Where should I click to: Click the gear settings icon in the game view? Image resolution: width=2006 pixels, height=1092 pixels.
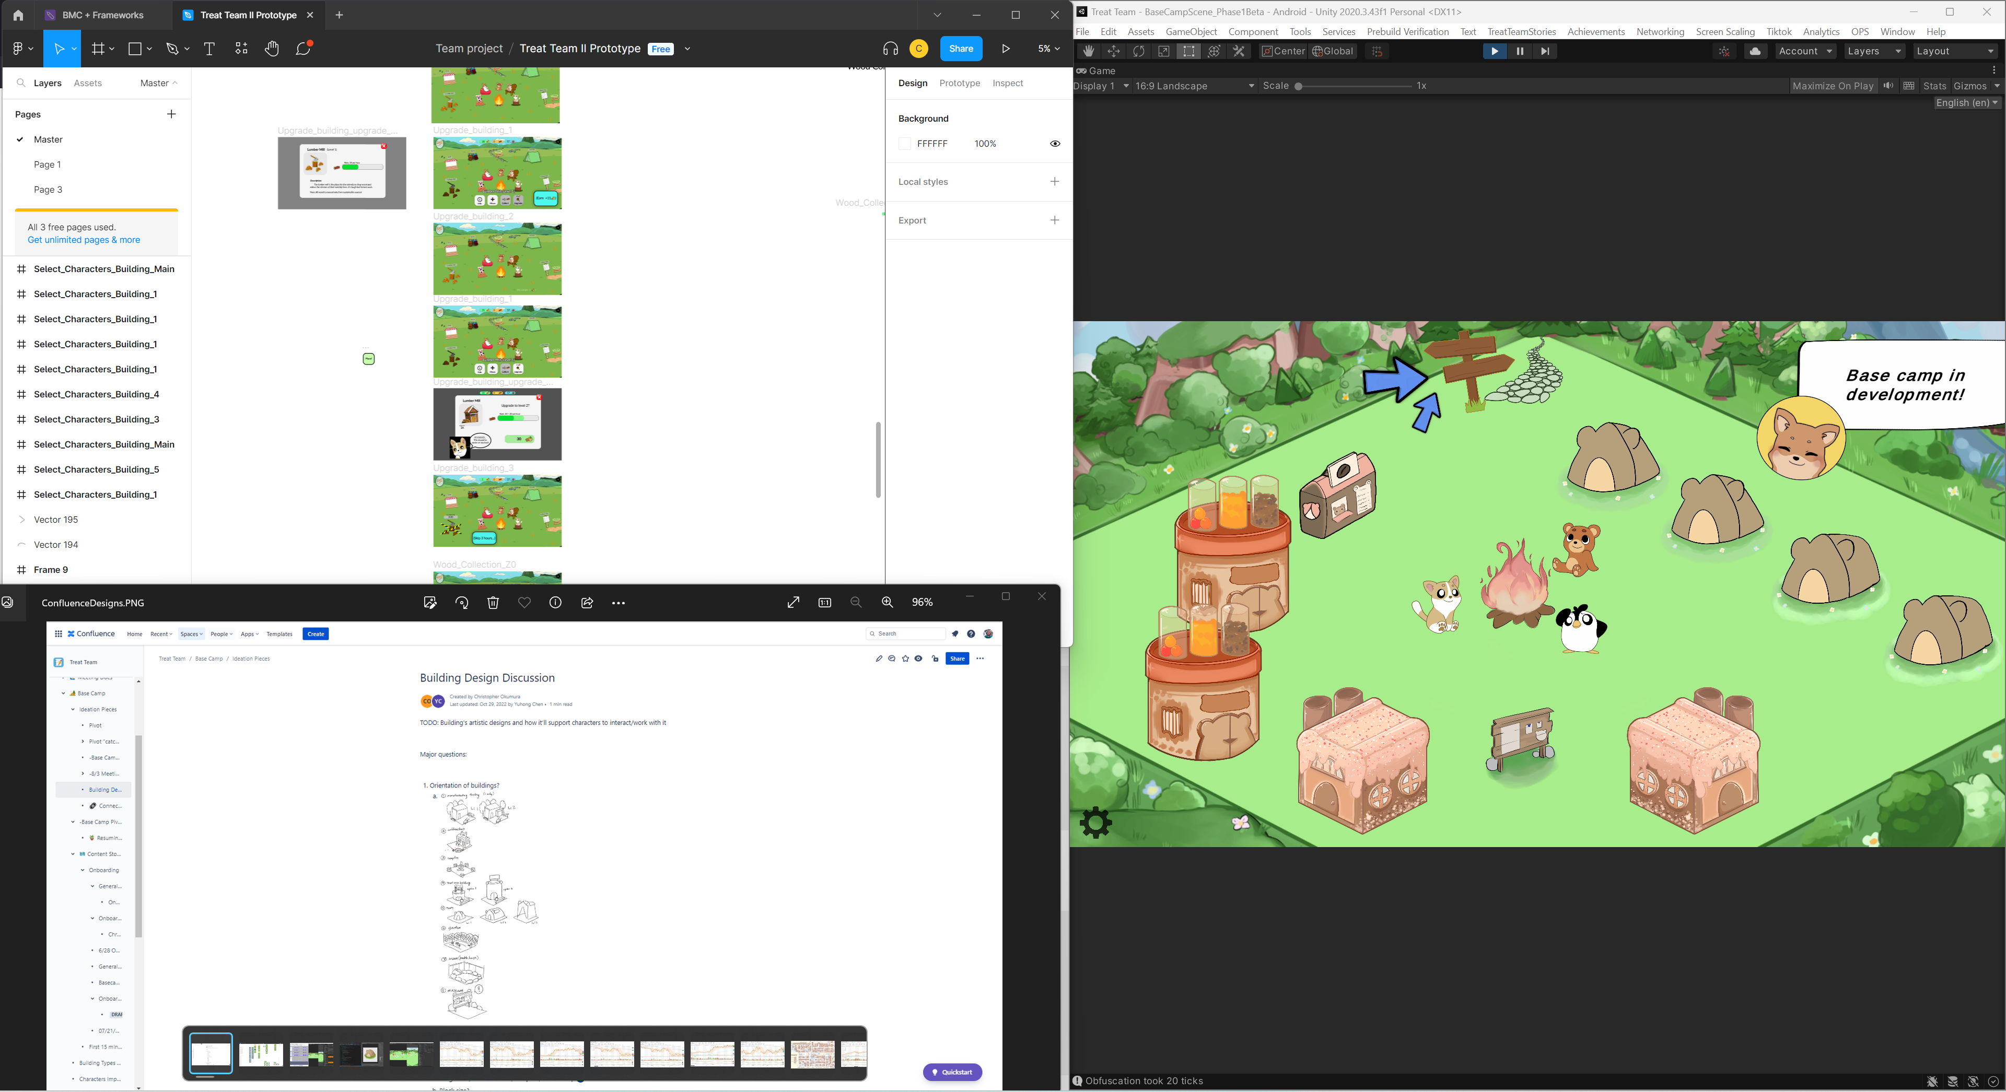click(1095, 822)
